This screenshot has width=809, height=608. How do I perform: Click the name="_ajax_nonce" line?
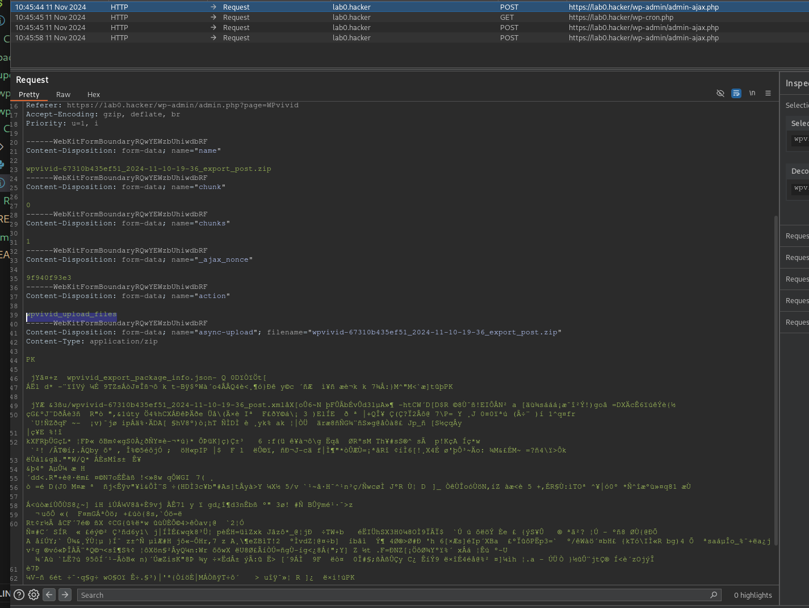(x=139, y=259)
